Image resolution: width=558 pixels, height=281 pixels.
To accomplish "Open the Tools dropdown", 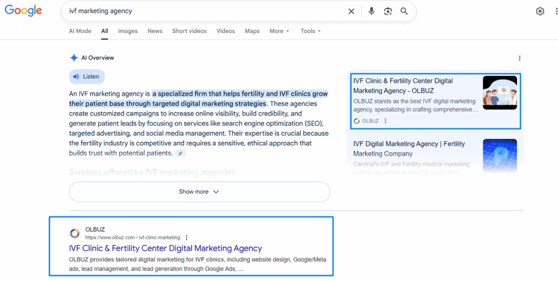I will pyautogui.click(x=311, y=31).
